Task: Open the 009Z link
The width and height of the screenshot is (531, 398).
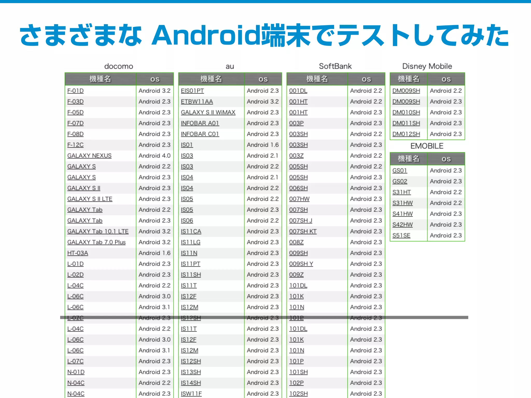Action: [296, 275]
